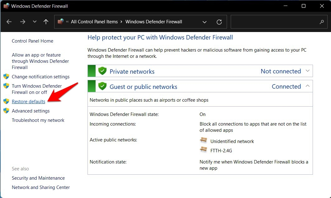331x198 pixels.
Task: Collapse the Guest or public networks section
Action: [308, 86]
